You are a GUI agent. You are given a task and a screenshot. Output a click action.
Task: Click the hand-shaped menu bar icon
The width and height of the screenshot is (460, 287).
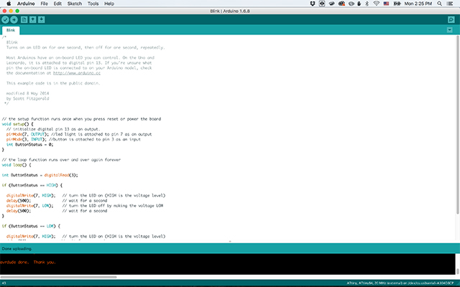pos(359,4)
